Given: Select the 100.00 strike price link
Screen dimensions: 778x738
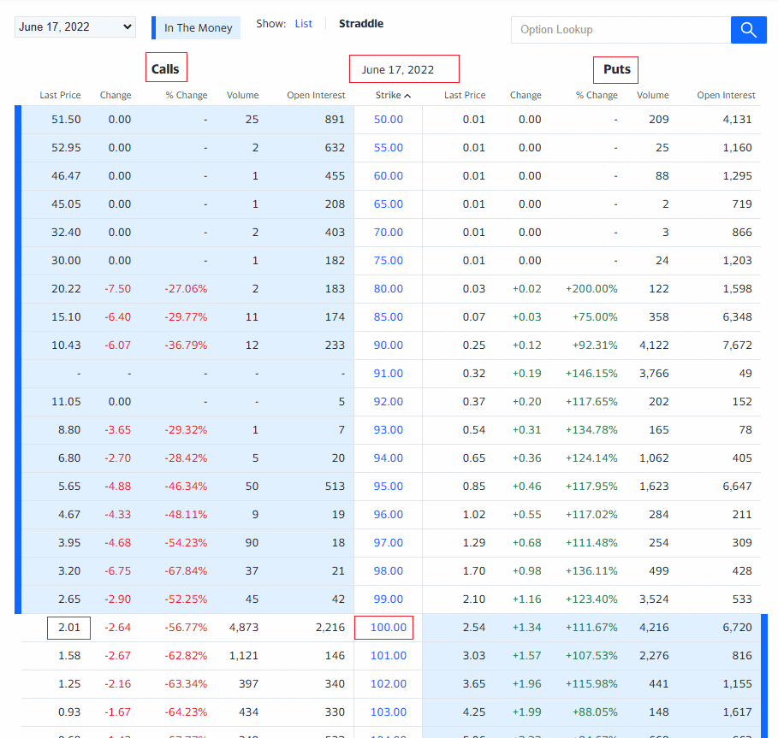Looking at the screenshot, I should (383, 627).
